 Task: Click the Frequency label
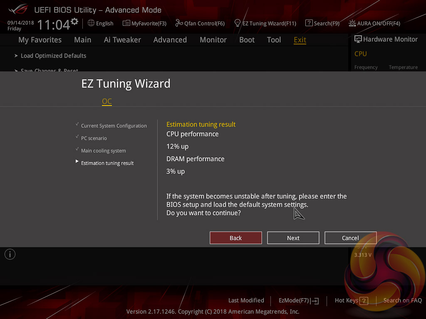(x=366, y=67)
